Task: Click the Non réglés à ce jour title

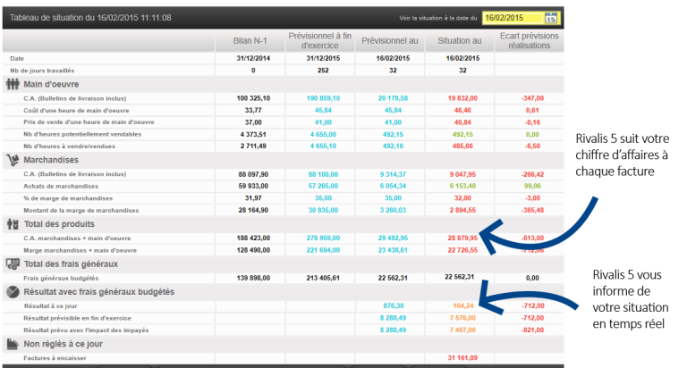Action: coord(64,344)
